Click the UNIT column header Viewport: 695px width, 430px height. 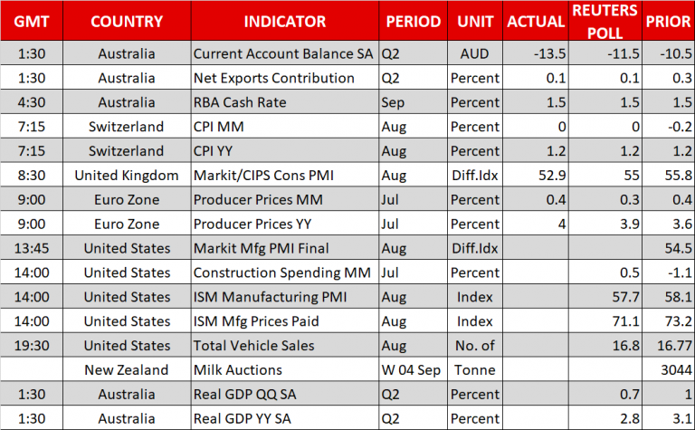[x=475, y=22]
